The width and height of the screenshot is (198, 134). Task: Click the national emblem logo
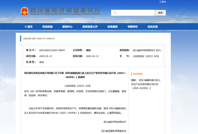(x=24, y=11)
